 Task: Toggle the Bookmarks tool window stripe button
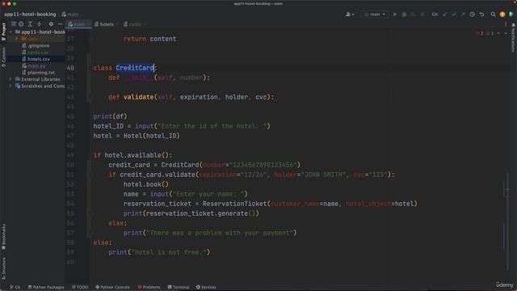pyautogui.click(x=3, y=237)
